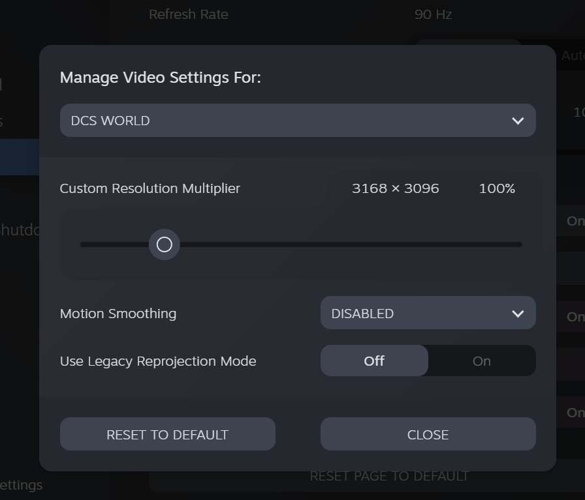
Task: Click the 90 Hz refresh rate value in background
Action: point(433,14)
